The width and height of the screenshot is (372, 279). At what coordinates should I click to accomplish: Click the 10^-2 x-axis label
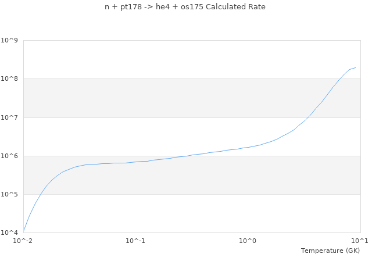tap(23, 241)
